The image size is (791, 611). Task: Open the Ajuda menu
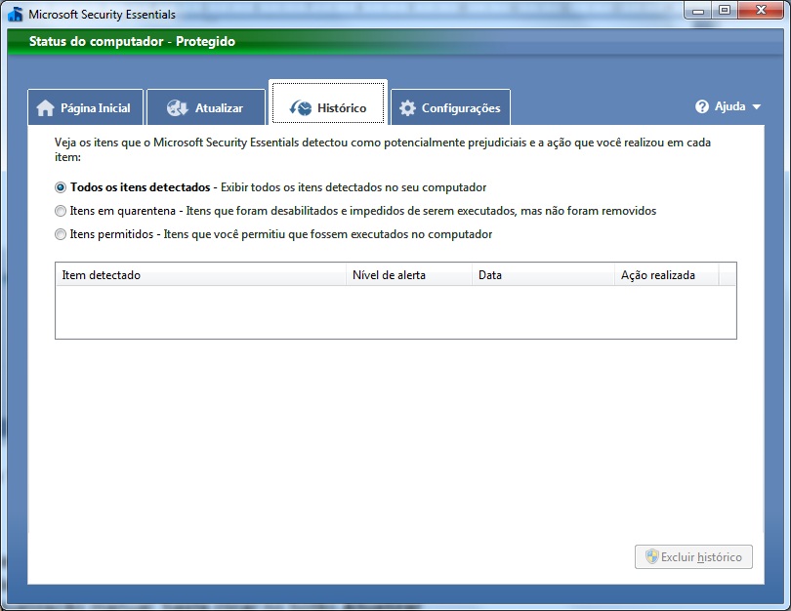coord(728,106)
